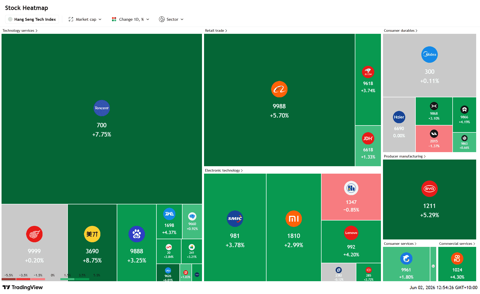The height and width of the screenshot is (294, 480).
Task: Click the Kuaishou logo in tile 1024
Action: (x=457, y=259)
